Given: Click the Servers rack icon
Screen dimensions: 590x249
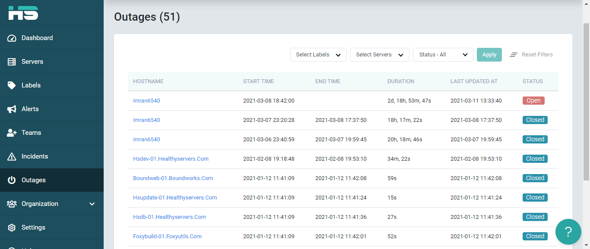Looking at the screenshot, I should click(12, 62).
